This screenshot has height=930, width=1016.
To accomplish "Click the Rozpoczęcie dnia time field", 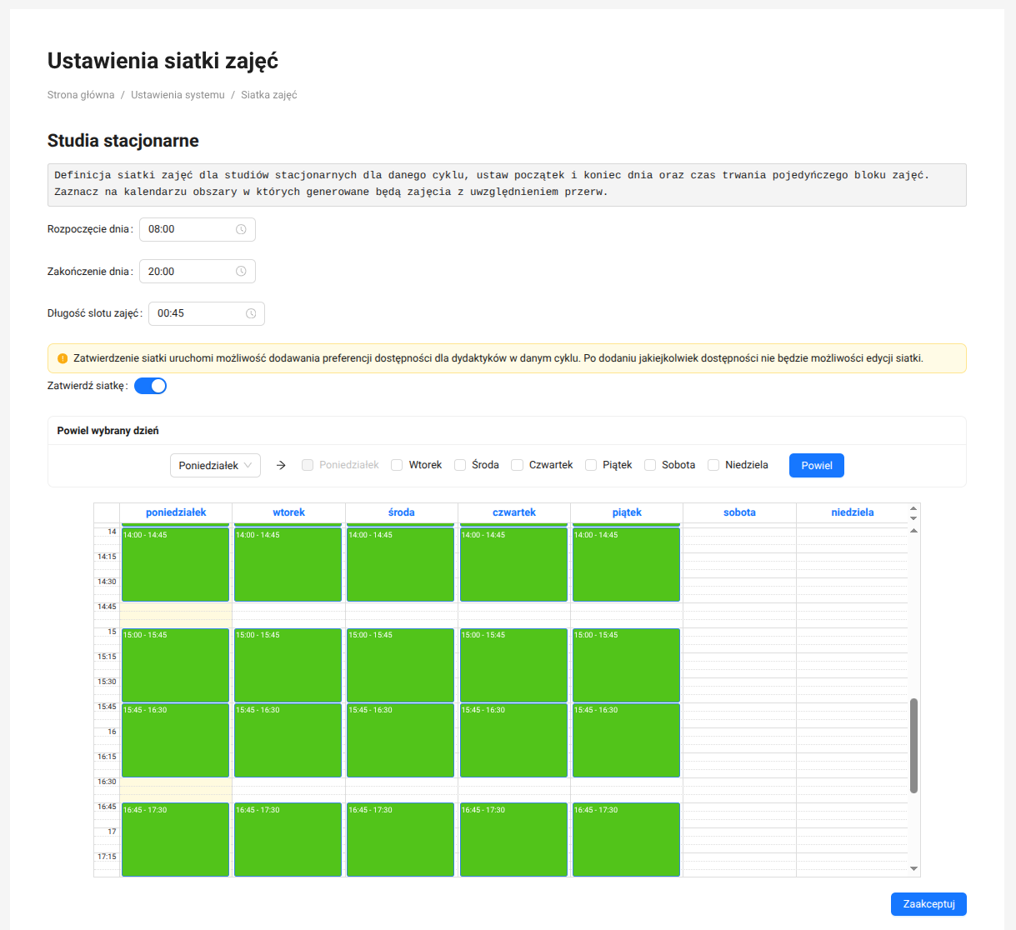I will 198,229.
